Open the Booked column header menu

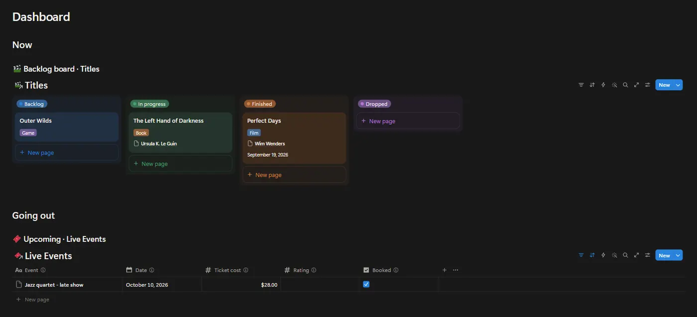(x=381, y=270)
